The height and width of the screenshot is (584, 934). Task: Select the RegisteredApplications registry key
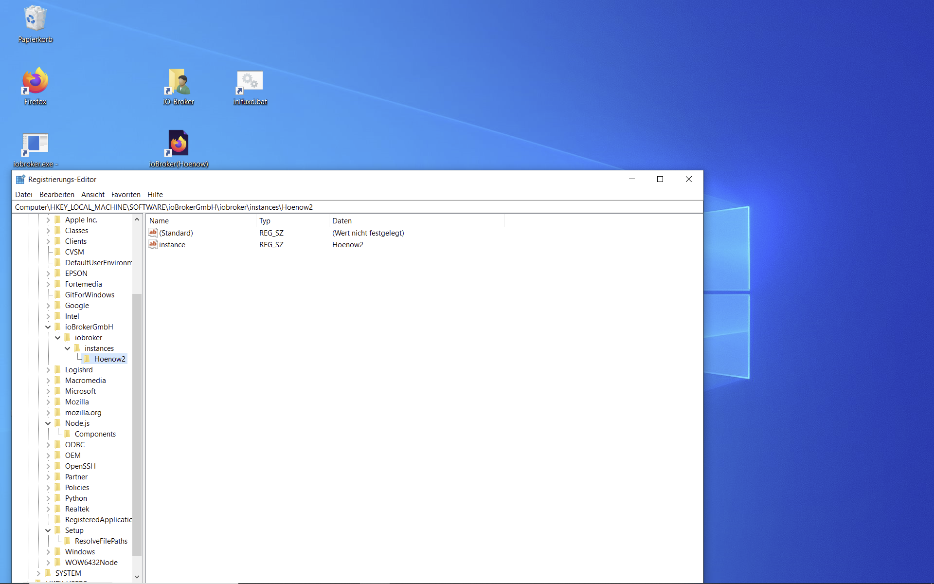point(98,519)
